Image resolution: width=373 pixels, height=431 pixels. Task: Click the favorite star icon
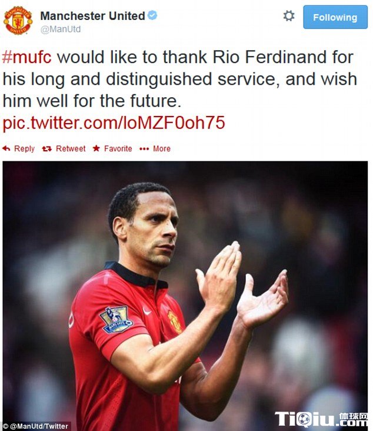pyautogui.click(x=96, y=148)
